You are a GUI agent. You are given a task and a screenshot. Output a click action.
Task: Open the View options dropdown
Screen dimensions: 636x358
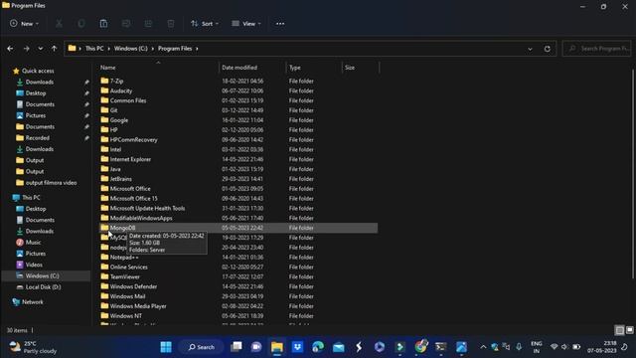coord(246,24)
